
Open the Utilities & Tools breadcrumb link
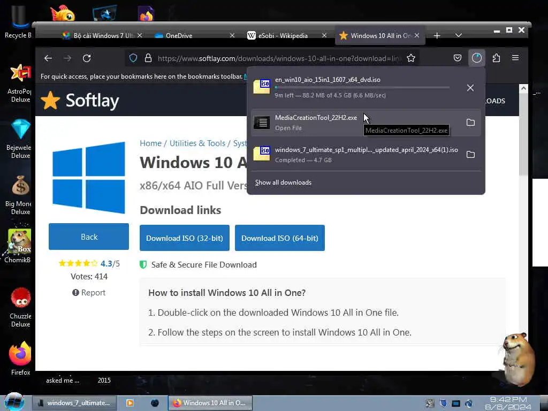tap(197, 143)
